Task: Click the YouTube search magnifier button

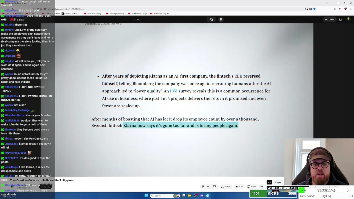Action: click(x=212, y=19)
